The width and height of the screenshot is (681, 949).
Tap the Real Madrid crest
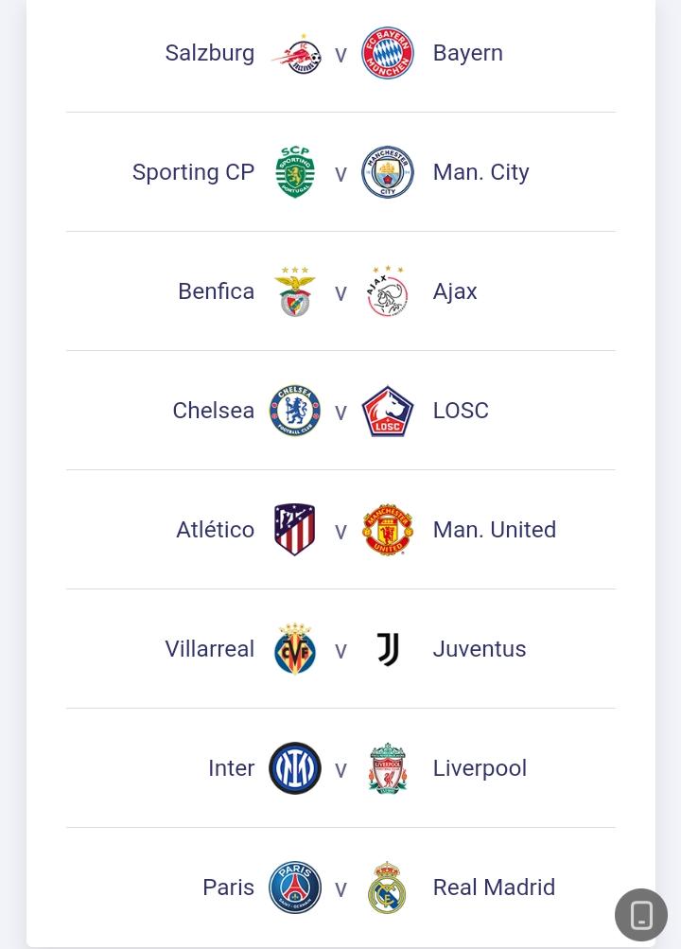[x=388, y=887]
